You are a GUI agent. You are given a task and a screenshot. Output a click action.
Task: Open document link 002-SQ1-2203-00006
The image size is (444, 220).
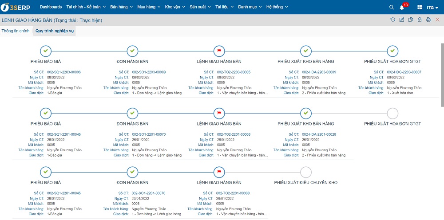coord(63,72)
